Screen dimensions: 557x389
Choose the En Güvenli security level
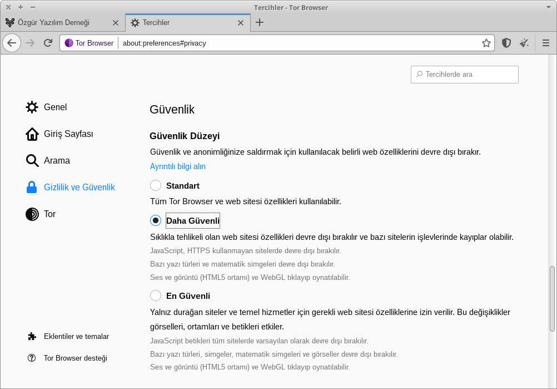click(156, 296)
